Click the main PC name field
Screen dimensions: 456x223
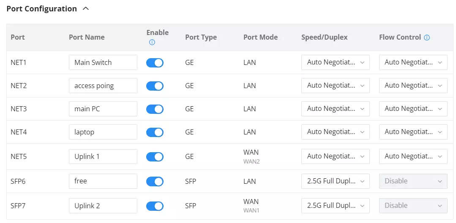(103, 109)
